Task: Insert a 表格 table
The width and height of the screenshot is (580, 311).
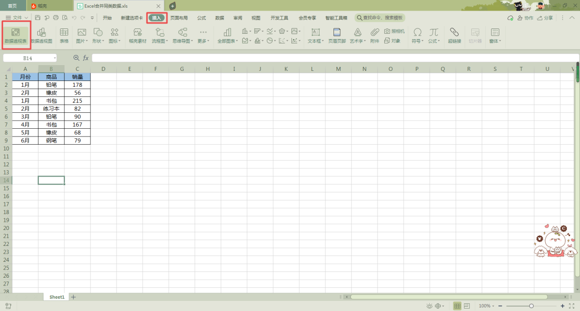Action: pyautogui.click(x=64, y=35)
